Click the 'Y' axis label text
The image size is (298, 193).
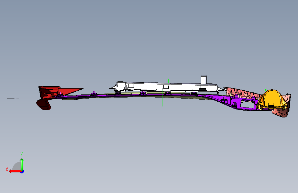click(x=22, y=154)
